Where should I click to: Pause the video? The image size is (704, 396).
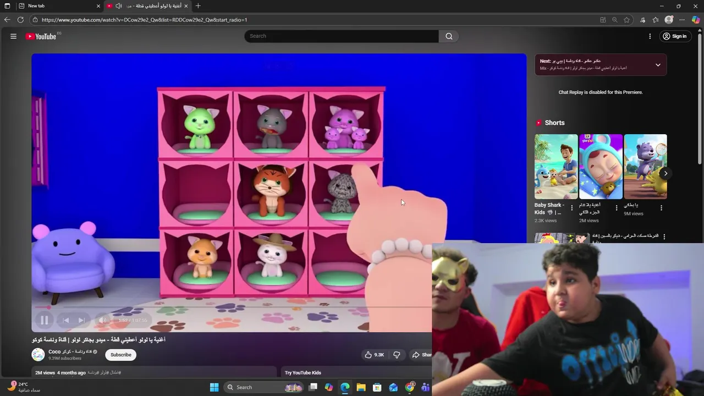(44, 320)
